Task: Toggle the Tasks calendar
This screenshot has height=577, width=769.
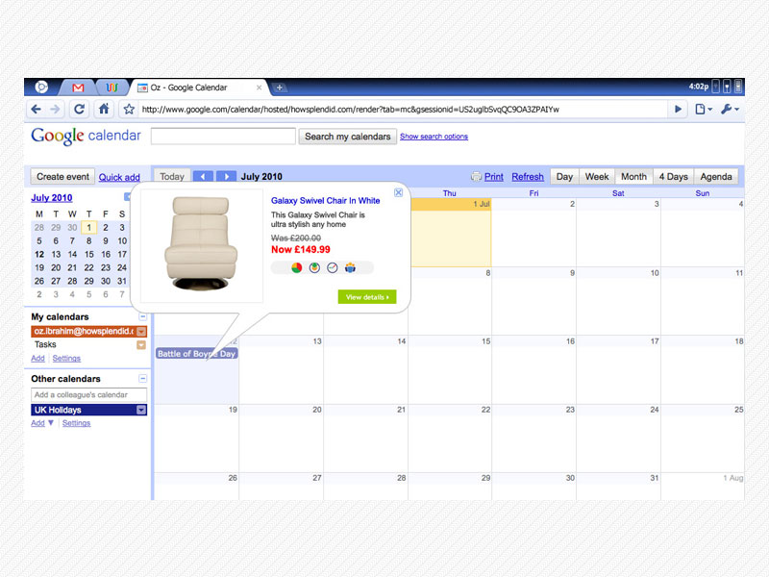Action: [45, 344]
